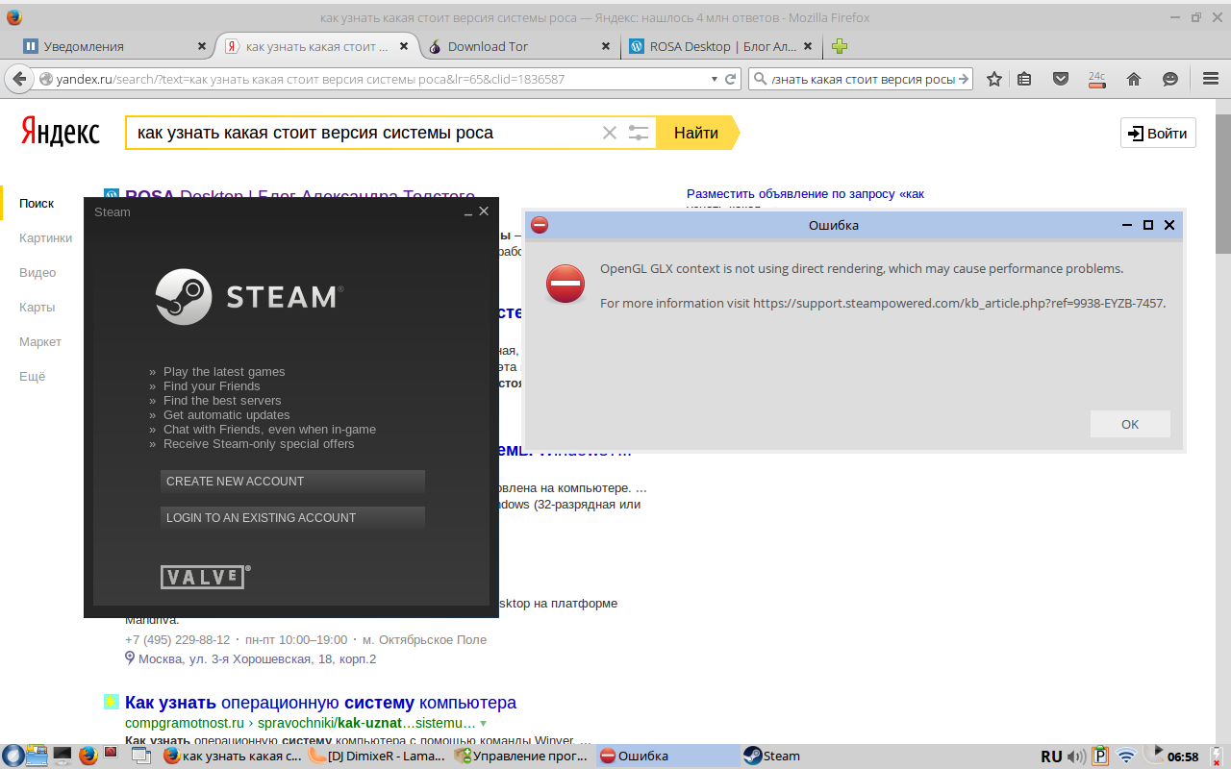Click the Firefox back arrow button

tap(19, 79)
